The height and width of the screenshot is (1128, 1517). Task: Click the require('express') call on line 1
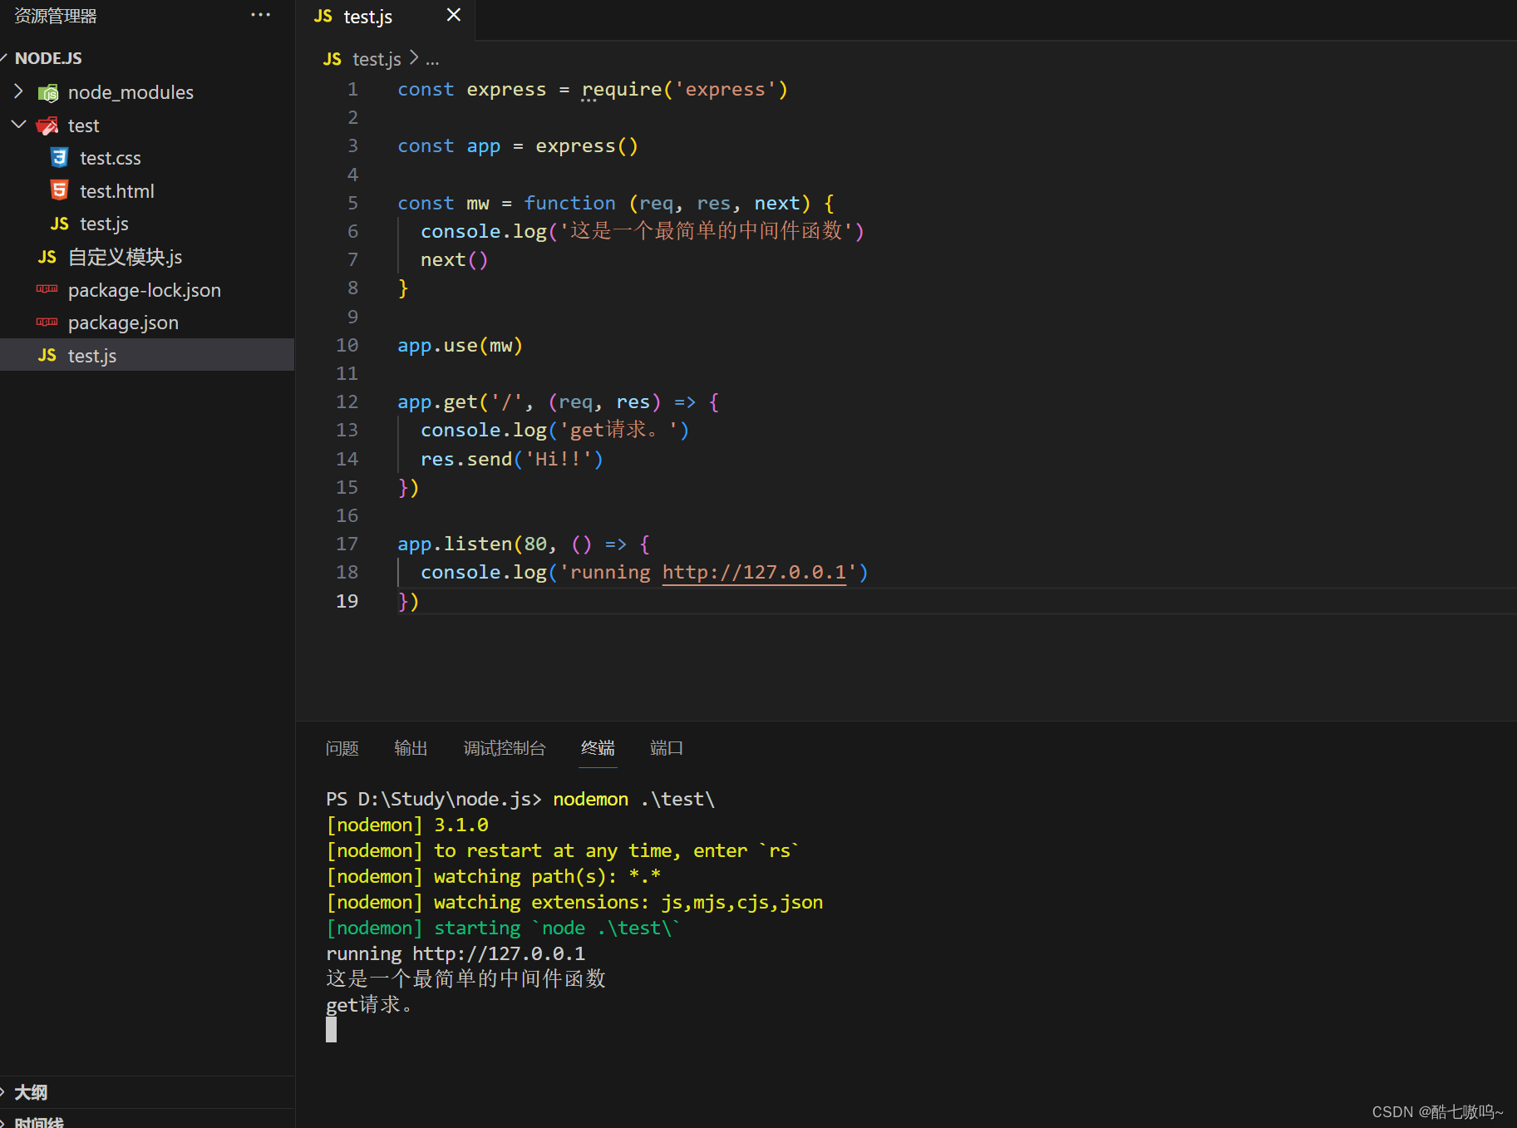click(x=684, y=90)
